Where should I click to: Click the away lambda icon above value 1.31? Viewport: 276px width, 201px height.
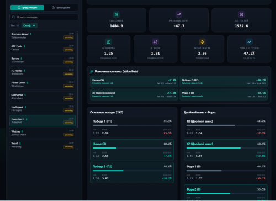pos(156,42)
